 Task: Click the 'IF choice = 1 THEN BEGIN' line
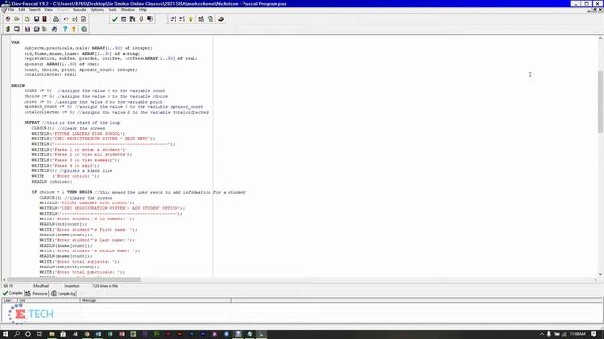pyautogui.click(x=139, y=192)
